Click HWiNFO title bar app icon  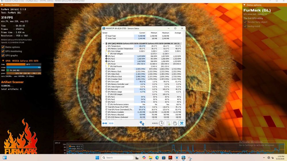pos(104,28)
